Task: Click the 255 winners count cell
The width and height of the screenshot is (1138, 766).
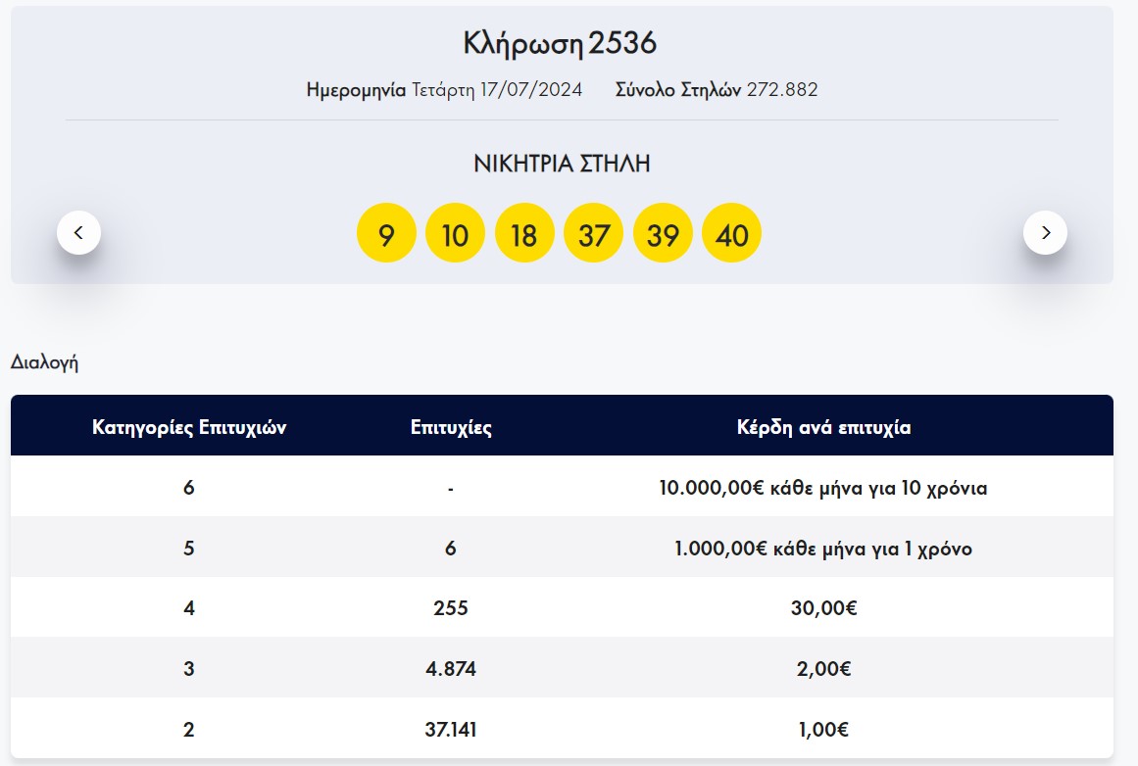Action: 451,608
